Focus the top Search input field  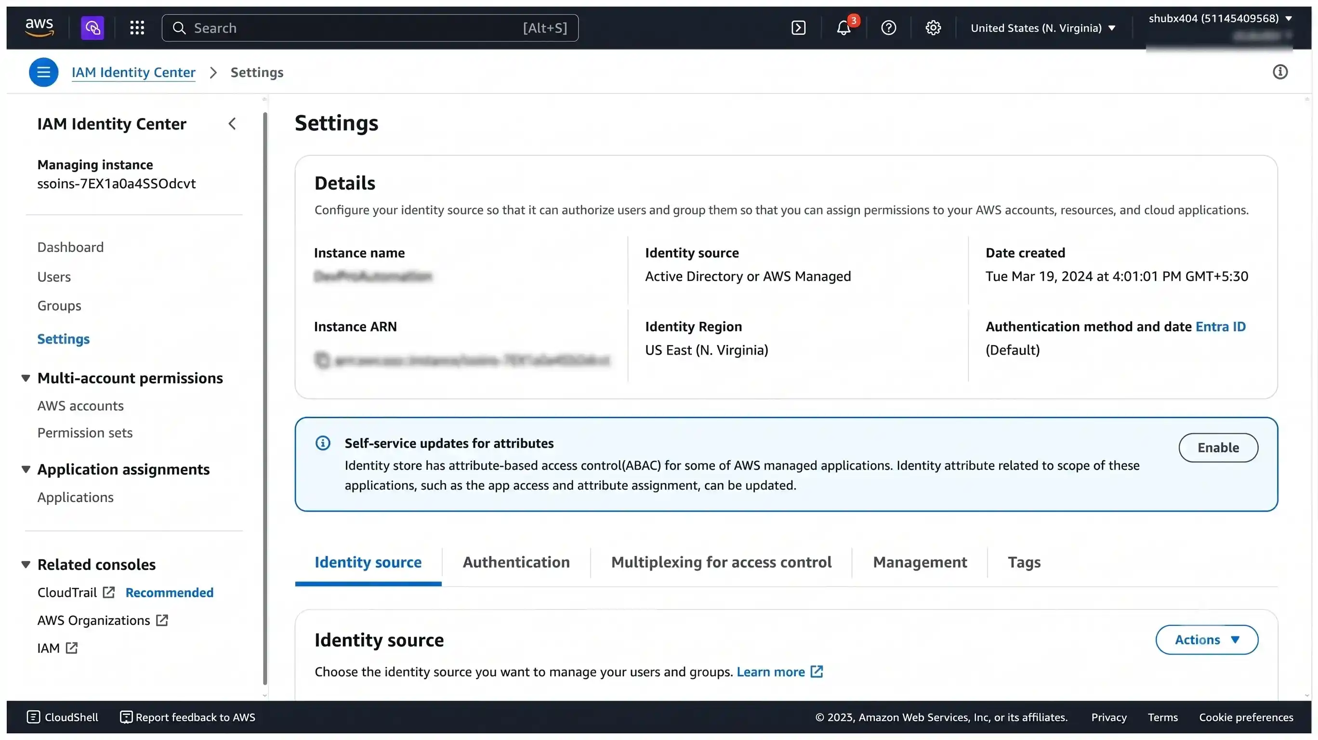(370, 27)
